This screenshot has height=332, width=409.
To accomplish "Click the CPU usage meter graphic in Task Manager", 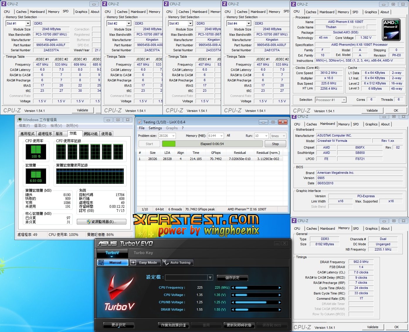I will pyautogui.click(x=36, y=151).
